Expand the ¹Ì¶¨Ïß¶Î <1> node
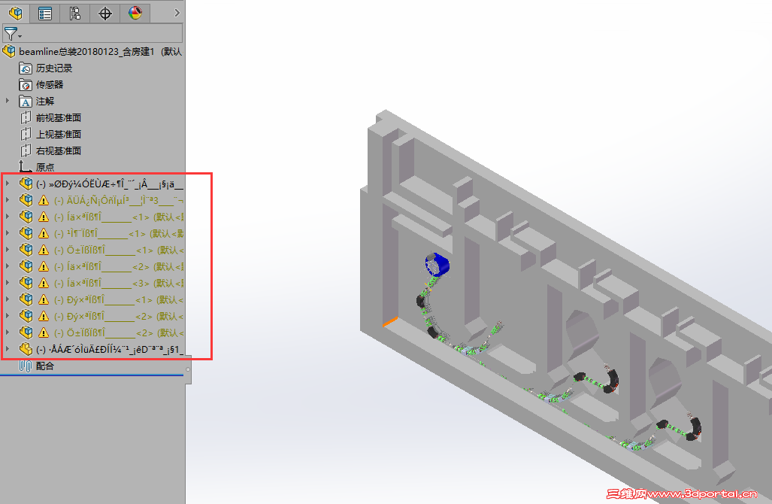Screen dimensions: 772x504 tap(8, 233)
